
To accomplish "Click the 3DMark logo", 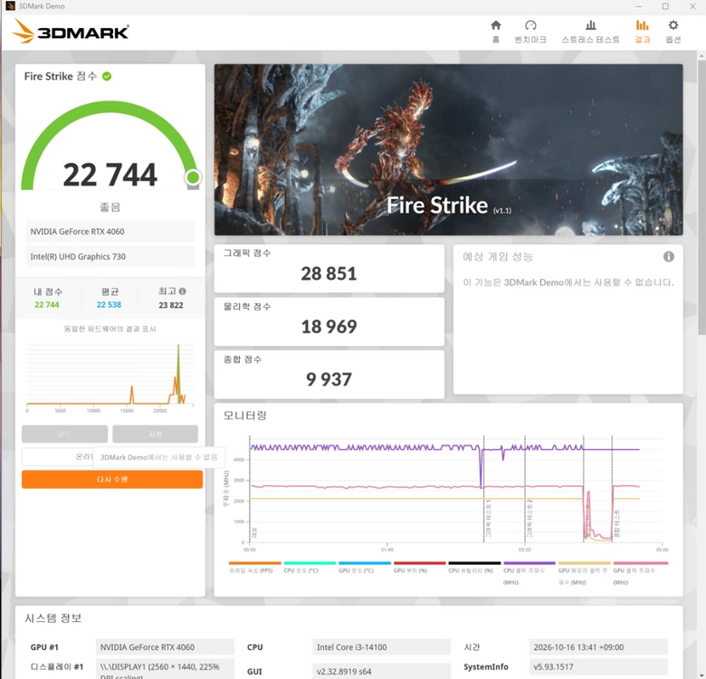I will click(x=71, y=32).
